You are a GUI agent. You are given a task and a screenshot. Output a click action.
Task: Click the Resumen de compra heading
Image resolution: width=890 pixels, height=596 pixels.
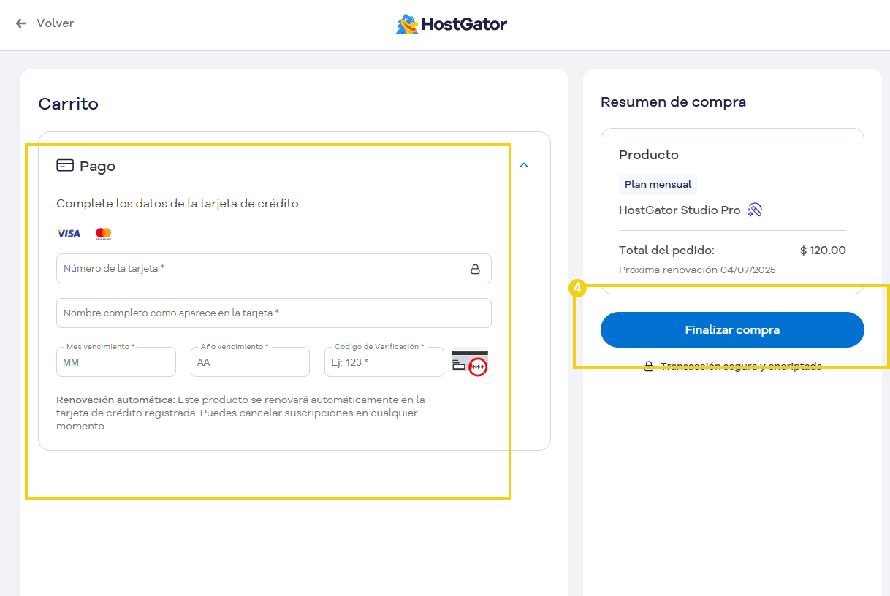point(673,102)
